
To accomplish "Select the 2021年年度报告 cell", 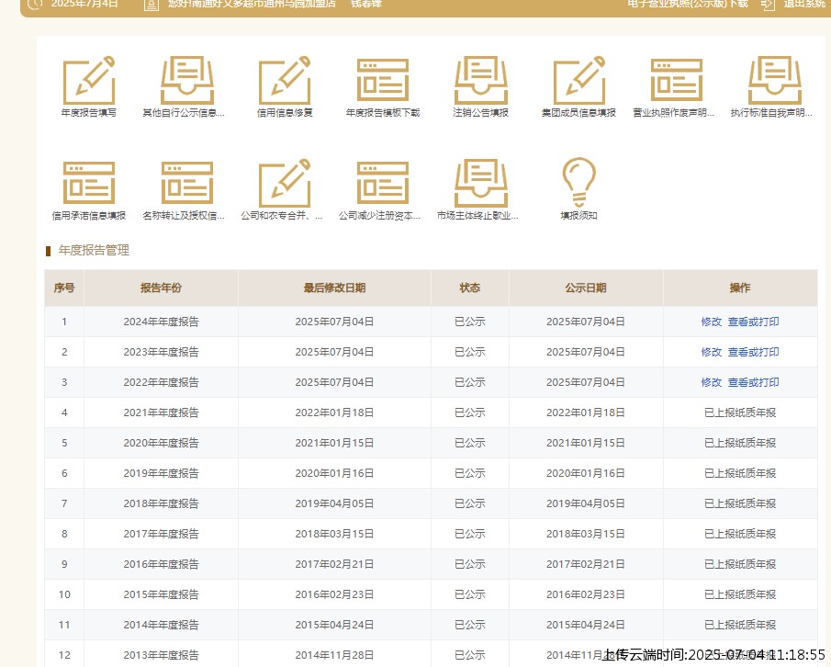I will 161,413.
